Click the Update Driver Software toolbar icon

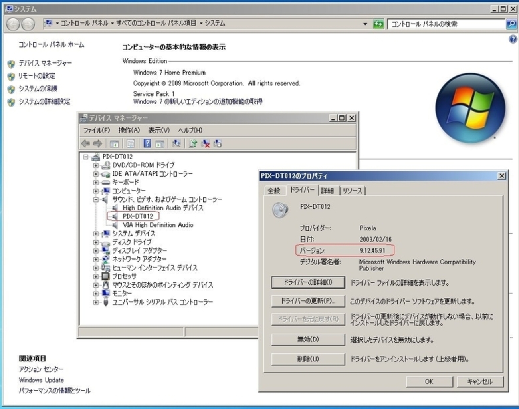(x=193, y=143)
